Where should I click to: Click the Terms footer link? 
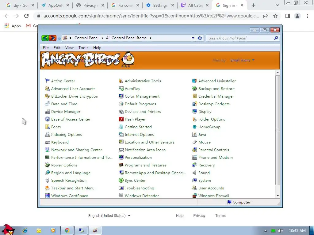tap(220, 216)
